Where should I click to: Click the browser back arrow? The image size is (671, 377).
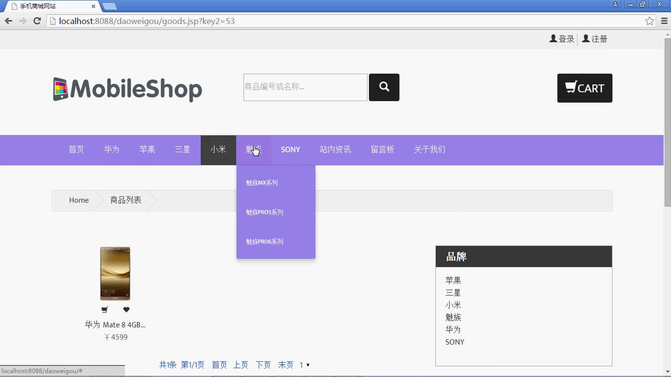[8, 21]
